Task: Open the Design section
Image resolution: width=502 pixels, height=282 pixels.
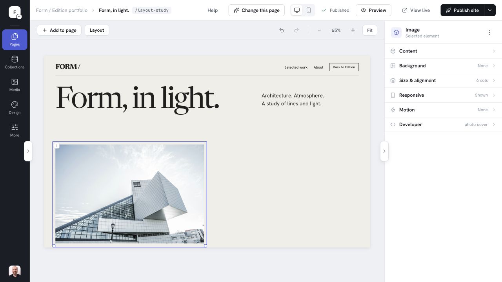Action: (x=15, y=108)
